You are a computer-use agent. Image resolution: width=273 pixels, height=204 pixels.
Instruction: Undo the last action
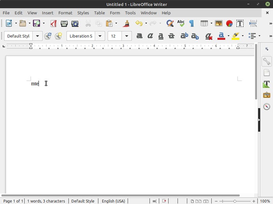click(x=139, y=23)
